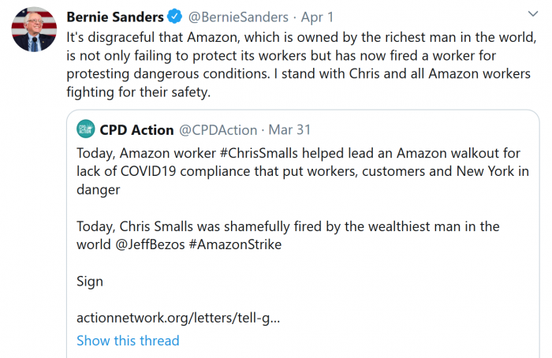Click the quoted tweet's second paragraph
The height and width of the screenshot is (358, 552).
pos(288,226)
